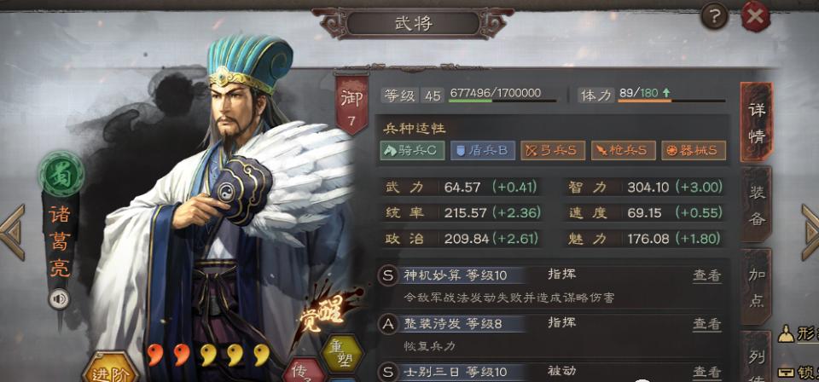The width and height of the screenshot is (819, 382).
Task: Click the first red star rank marker
Action: (x=155, y=355)
